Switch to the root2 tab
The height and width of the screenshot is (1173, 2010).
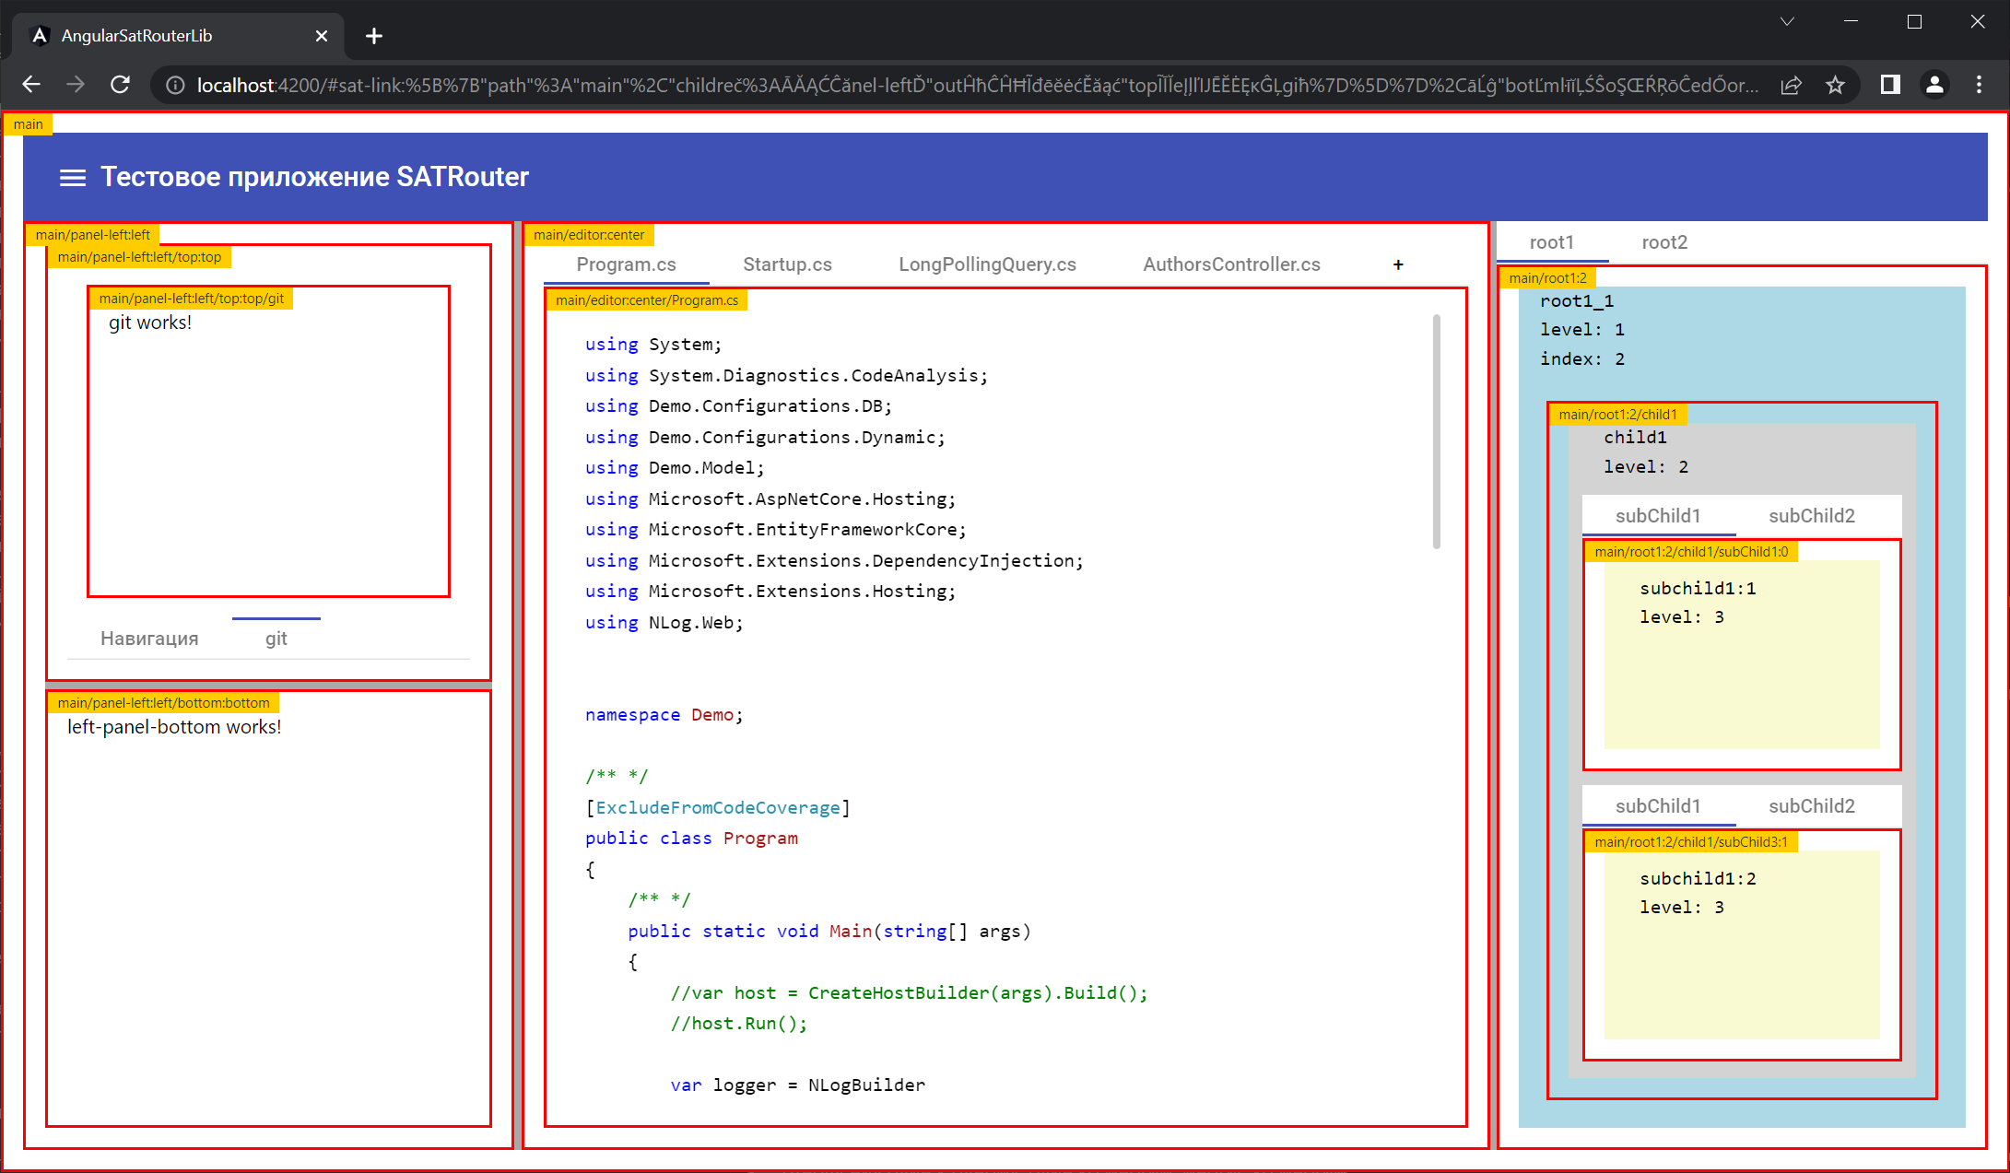coord(1664,242)
